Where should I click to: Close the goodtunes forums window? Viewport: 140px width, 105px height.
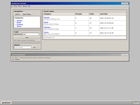point(127,3)
